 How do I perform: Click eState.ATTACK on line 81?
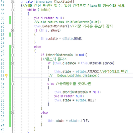[x=87, y=71]
